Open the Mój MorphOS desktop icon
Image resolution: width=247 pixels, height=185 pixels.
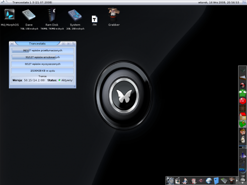pos(9,17)
